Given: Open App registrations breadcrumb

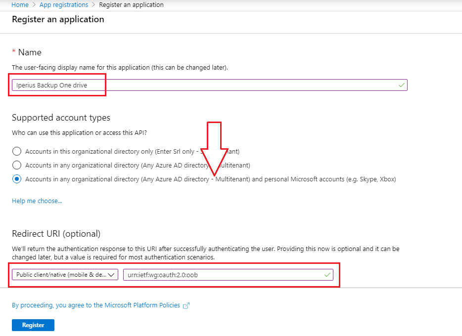Looking at the screenshot, I should click(x=64, y=5).
